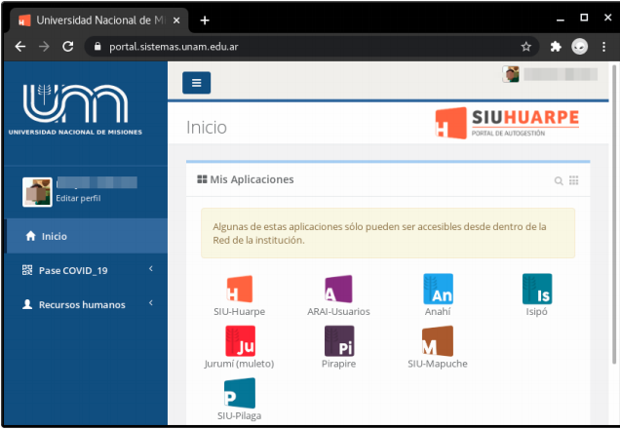Close the Universidad Nacional tab
The height and width of the screenshot is (429, 620).
[x=176, y=20]
